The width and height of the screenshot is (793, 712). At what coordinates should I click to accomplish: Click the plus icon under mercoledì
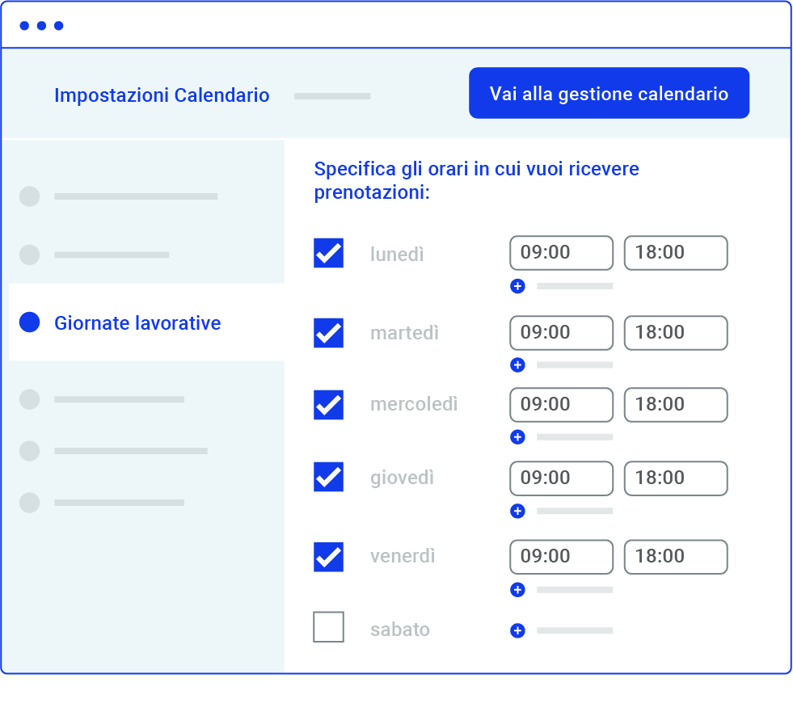coord(517,437)
